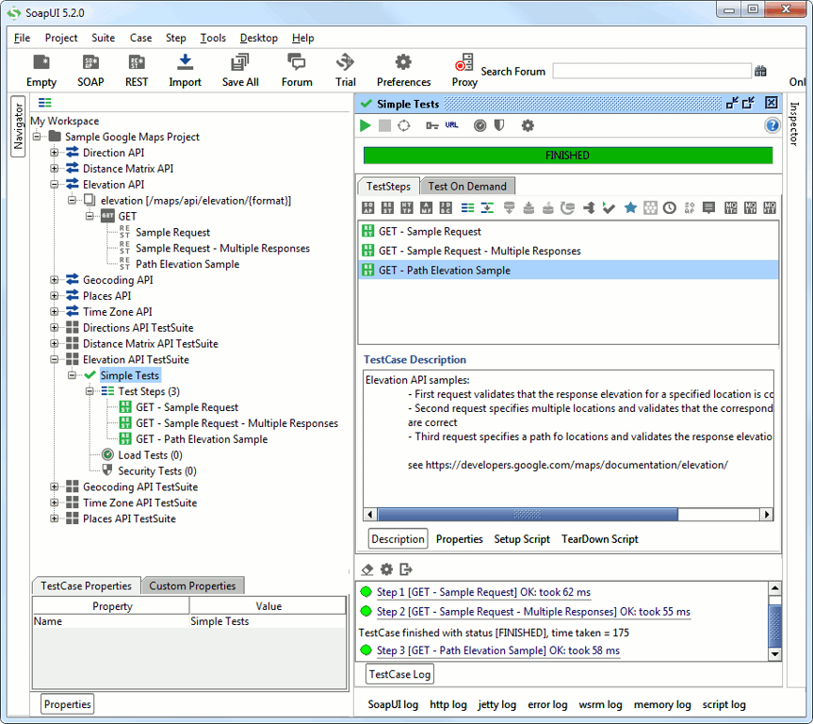Add HTTP request test step icon

point(407,208)
